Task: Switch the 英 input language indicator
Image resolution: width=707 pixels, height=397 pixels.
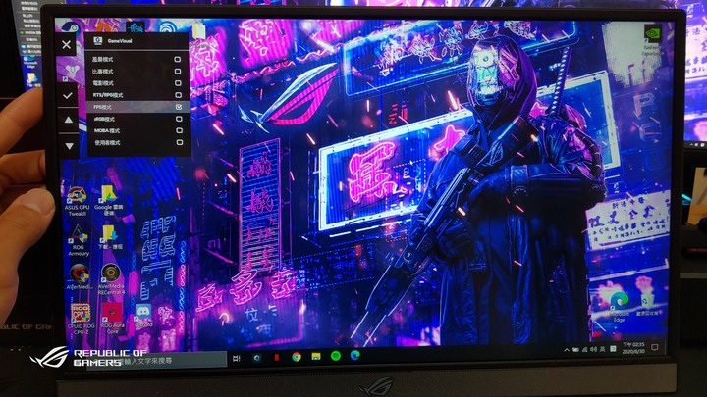Action: pyautogui.click(x=602, y=349)
